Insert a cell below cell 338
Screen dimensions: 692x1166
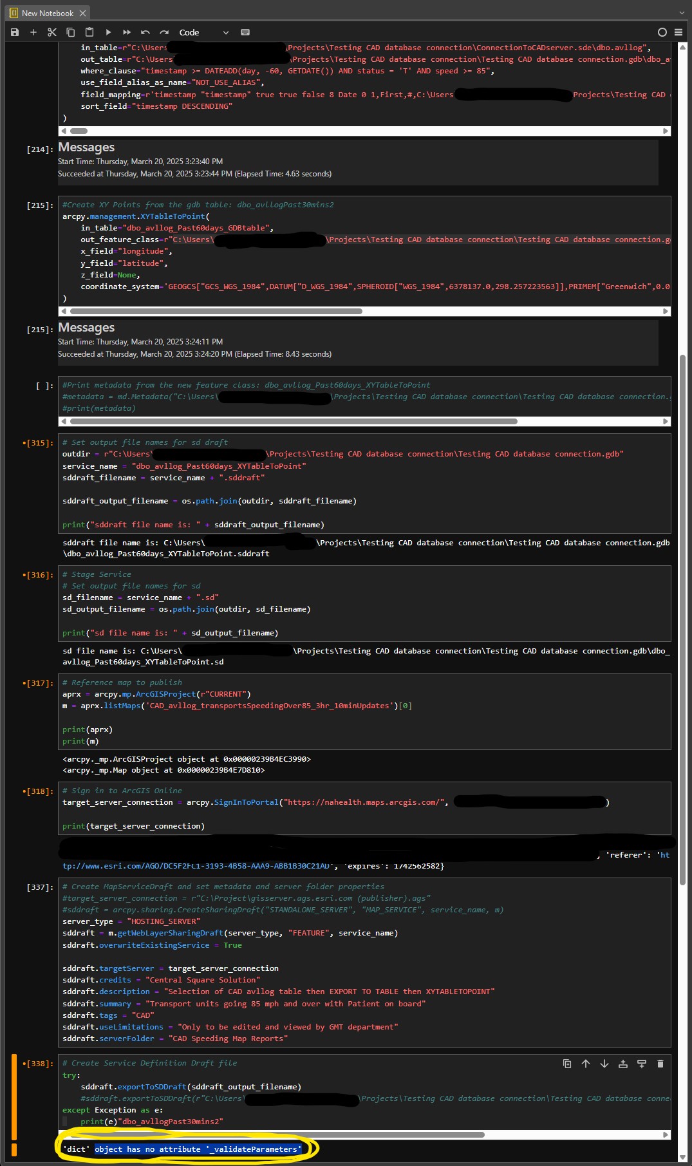(x=642, y=1064)
